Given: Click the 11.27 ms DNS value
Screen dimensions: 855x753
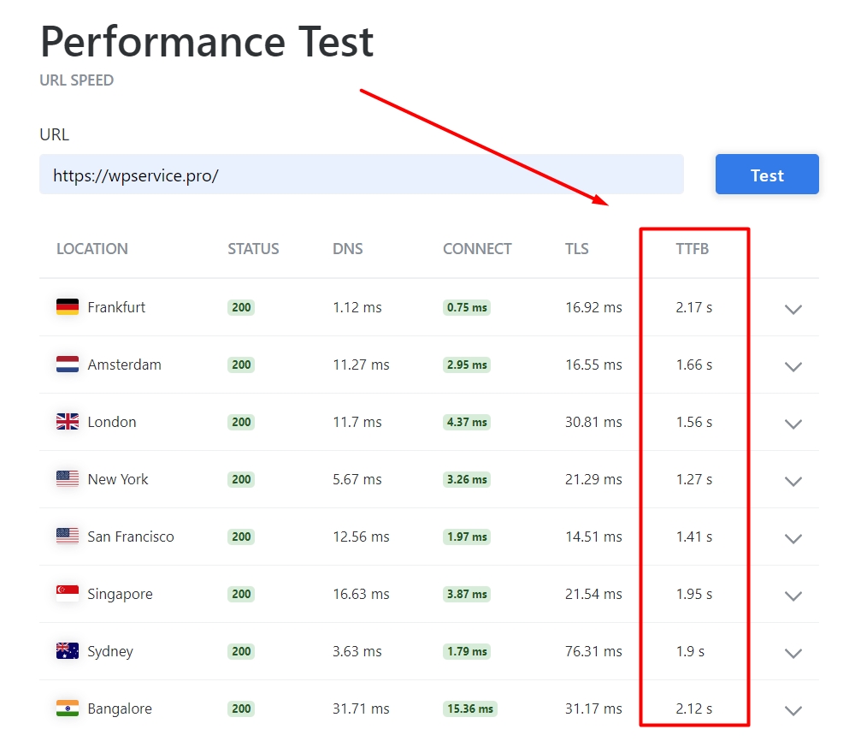Looking at the screenshot, I should click(x=361, y=365).
